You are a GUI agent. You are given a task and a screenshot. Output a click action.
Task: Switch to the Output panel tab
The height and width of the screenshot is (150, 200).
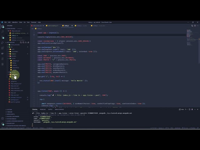(50, 109)
